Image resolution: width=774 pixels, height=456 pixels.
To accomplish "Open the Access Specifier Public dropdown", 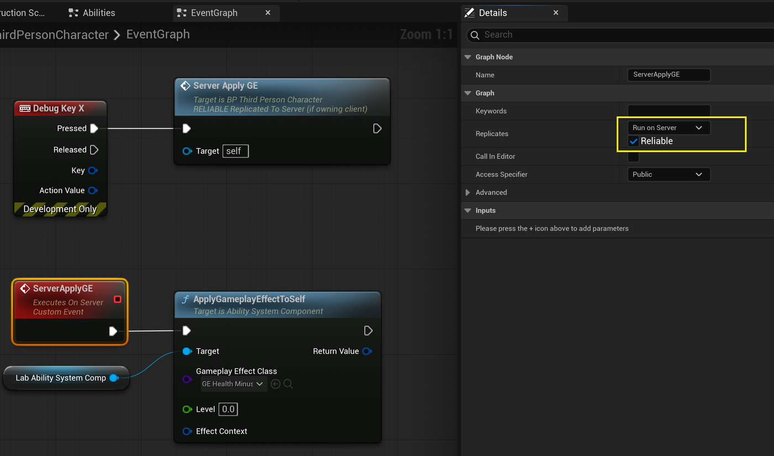I will click(x=668, y=174).
